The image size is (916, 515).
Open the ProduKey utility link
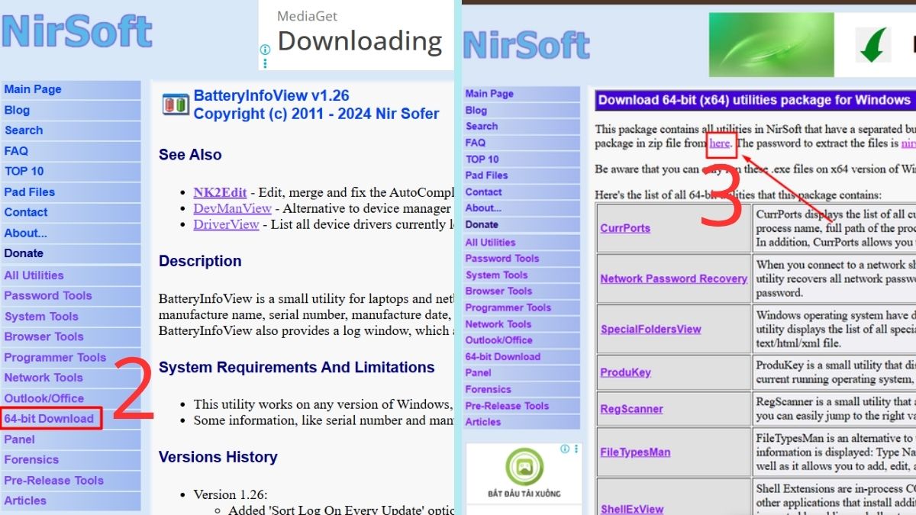[626, 372]
